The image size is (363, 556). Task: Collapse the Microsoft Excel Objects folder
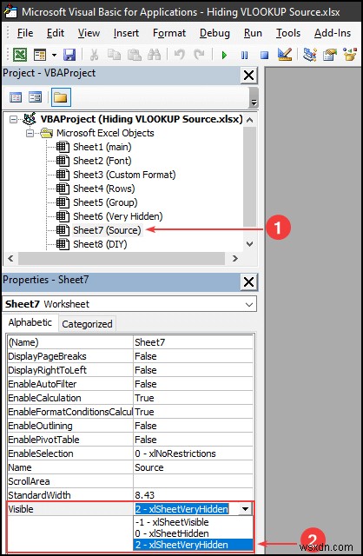pos(30,133)
